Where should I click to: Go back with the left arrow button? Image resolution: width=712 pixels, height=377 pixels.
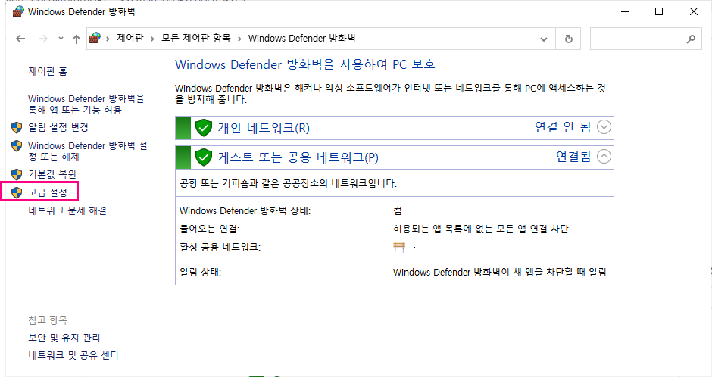coord(20,39)
